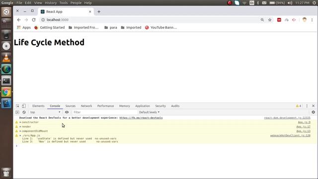Switch to the Sources tab
The height and width of the screenshot is (179, 318).
pos(71,106)
